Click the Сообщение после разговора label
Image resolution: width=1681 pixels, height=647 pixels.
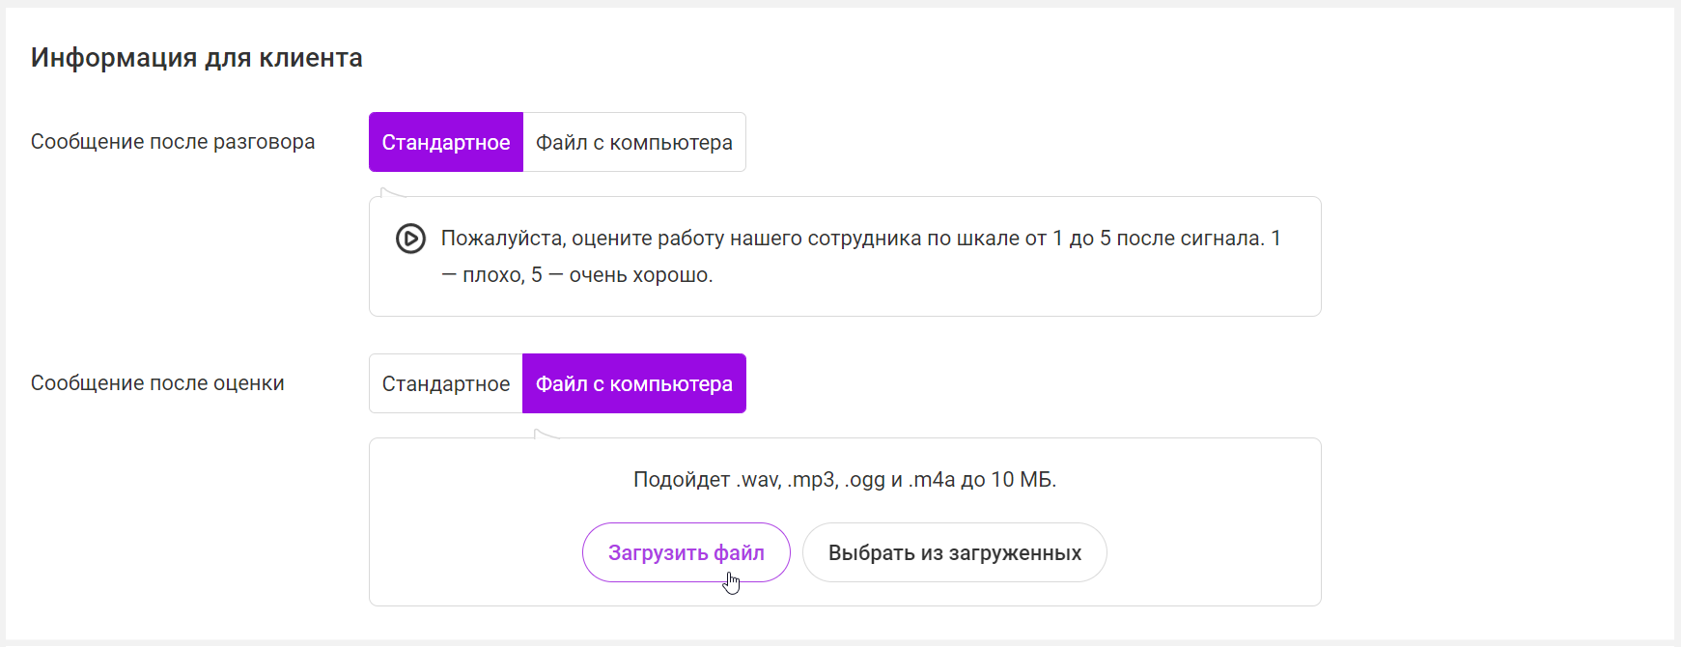173,142
